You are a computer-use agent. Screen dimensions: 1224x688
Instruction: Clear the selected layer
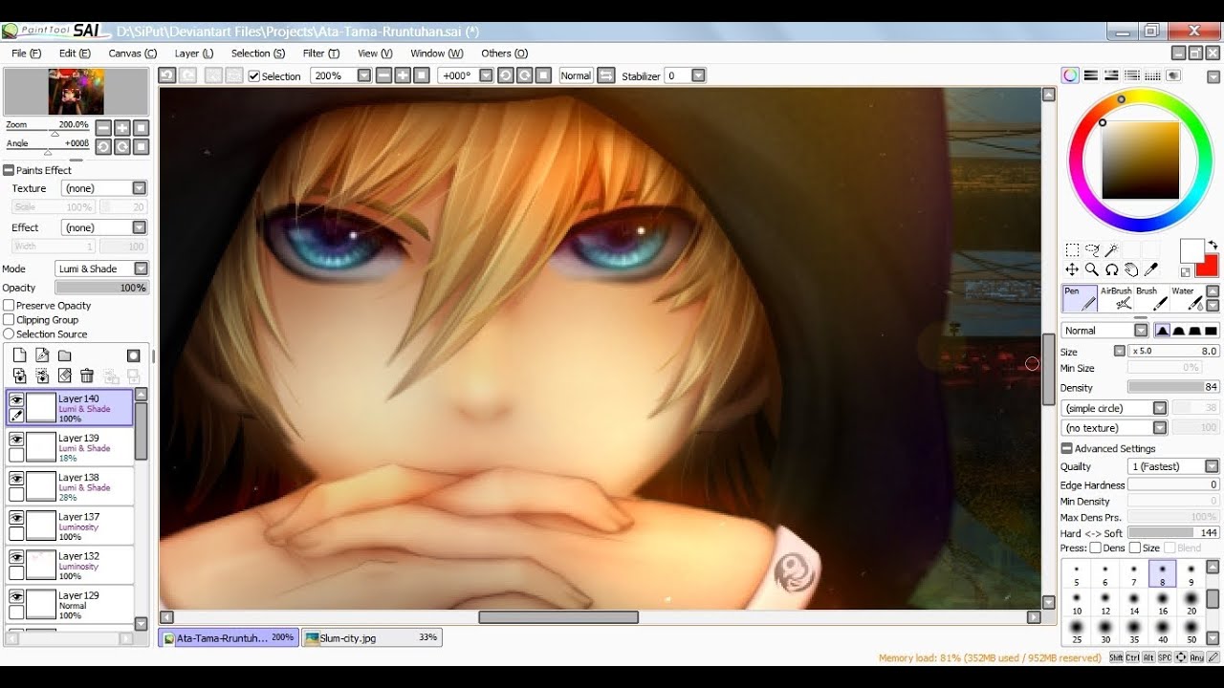65,376
